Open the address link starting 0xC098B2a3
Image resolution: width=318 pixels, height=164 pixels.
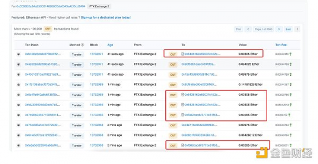click(x=51, y=6)
